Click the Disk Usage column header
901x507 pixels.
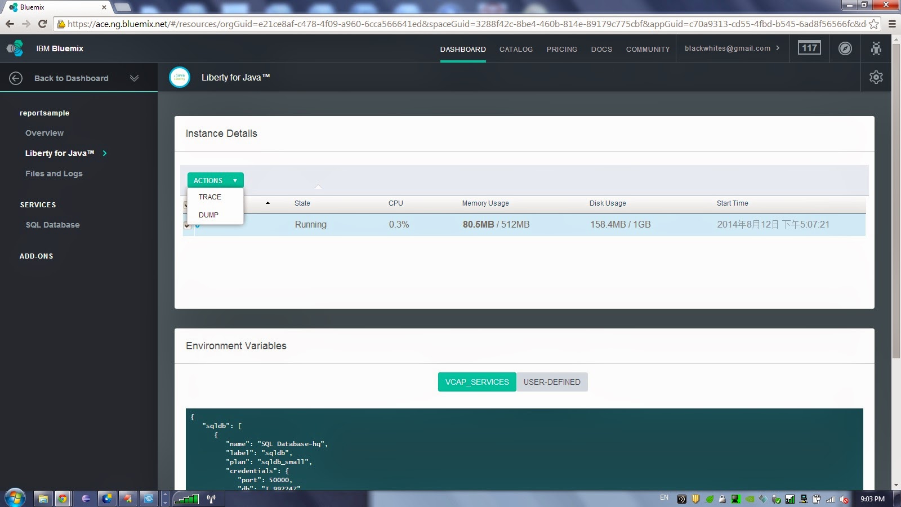tap(608, 203)
